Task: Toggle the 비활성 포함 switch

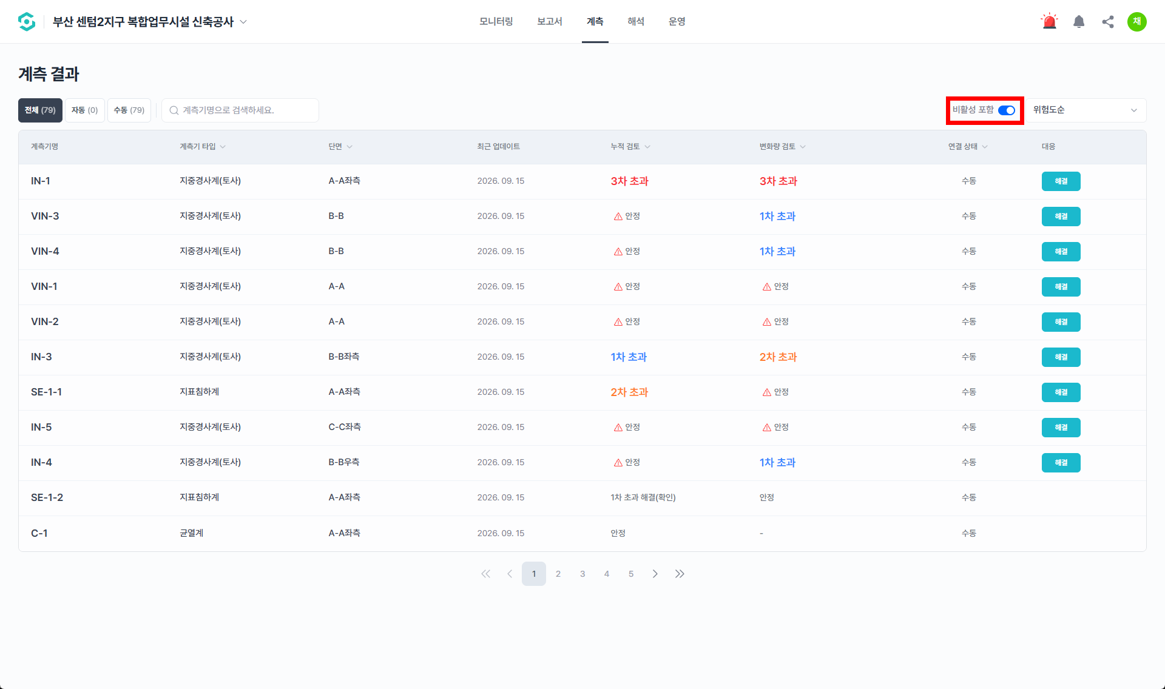Action: pos(1007,110)
